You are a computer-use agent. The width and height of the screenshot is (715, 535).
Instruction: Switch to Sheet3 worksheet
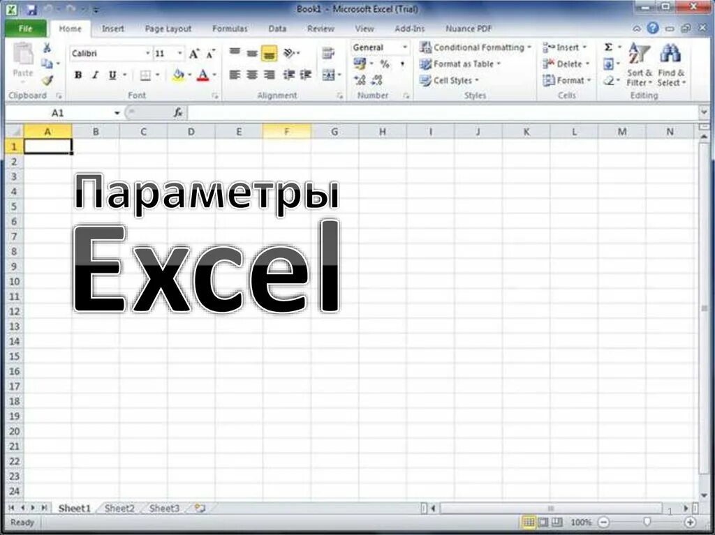[164, 508]
